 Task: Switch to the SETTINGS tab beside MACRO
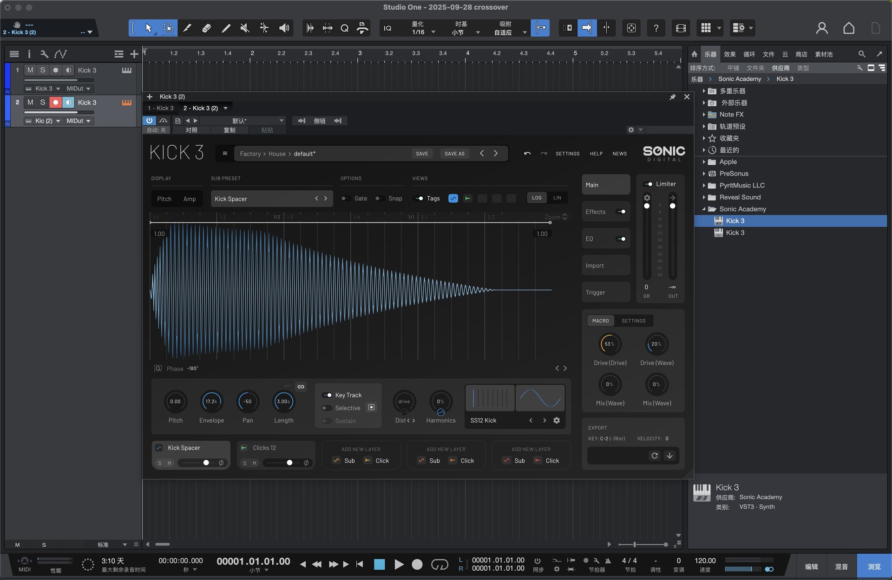633,320
